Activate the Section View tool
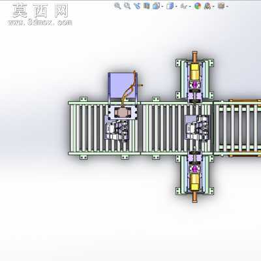This screenshot has width=261, height=261. [147, 6]
